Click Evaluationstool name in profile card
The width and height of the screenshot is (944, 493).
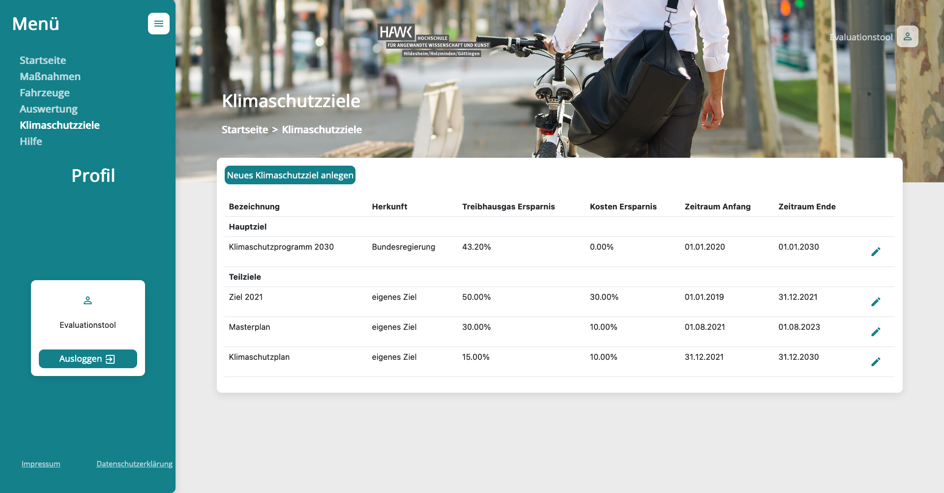88,325
